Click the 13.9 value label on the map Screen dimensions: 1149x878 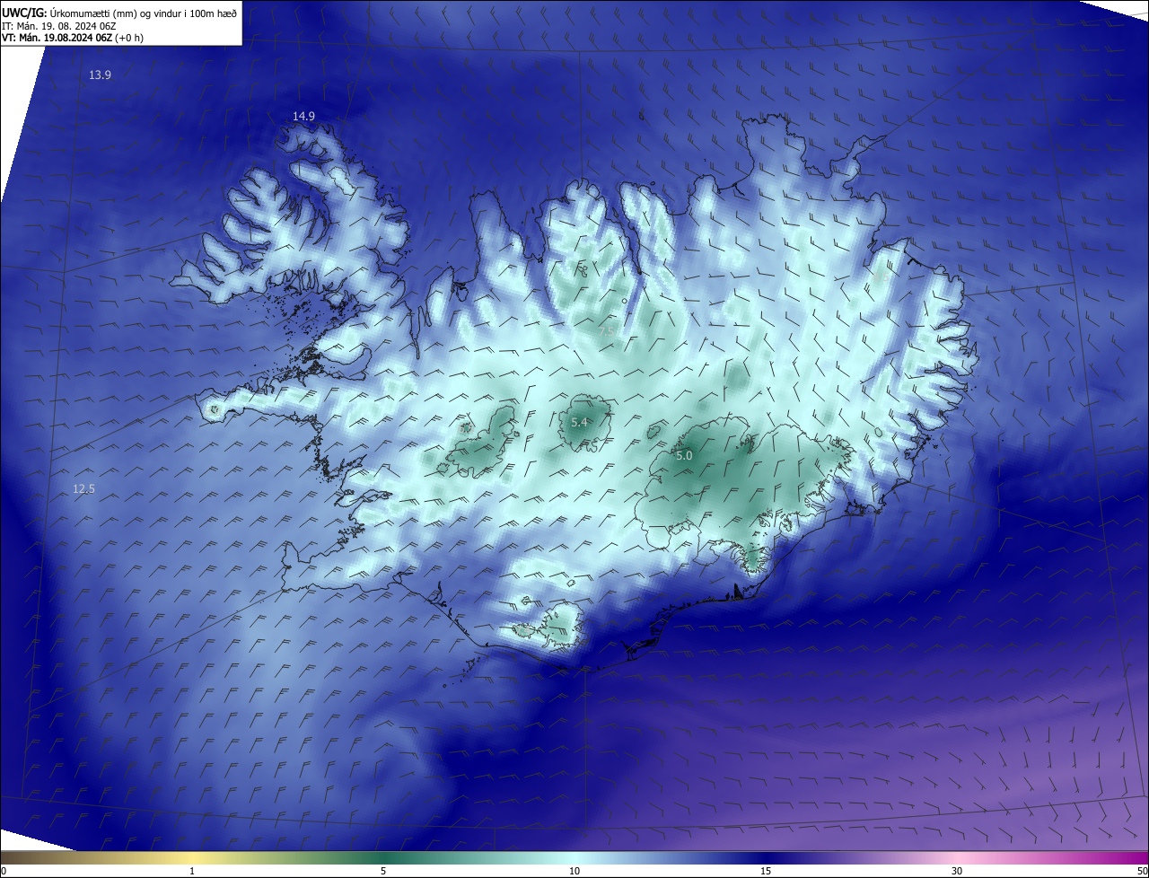(100, 75)
